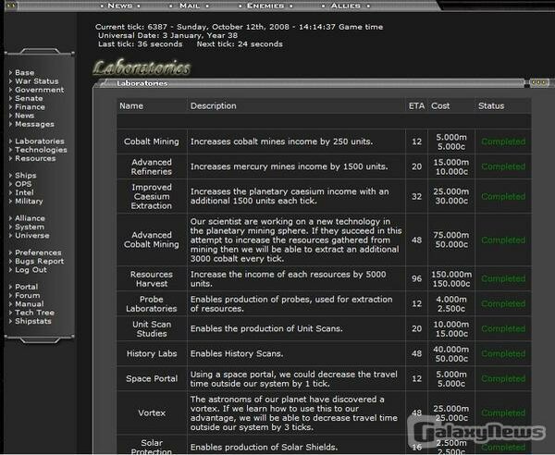This screenshot has height=455, width=555.
Task: Open the News tab in top bar
Action: pos(120,6)
